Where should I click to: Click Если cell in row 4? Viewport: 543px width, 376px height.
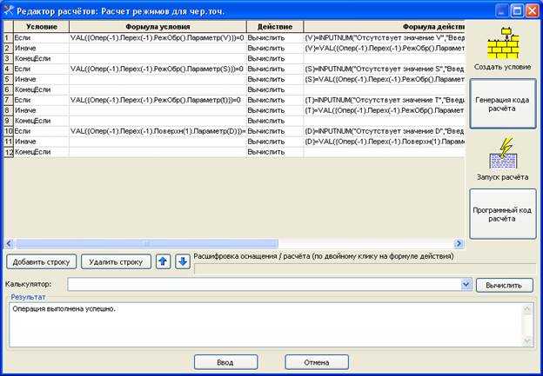click(41, 69)
